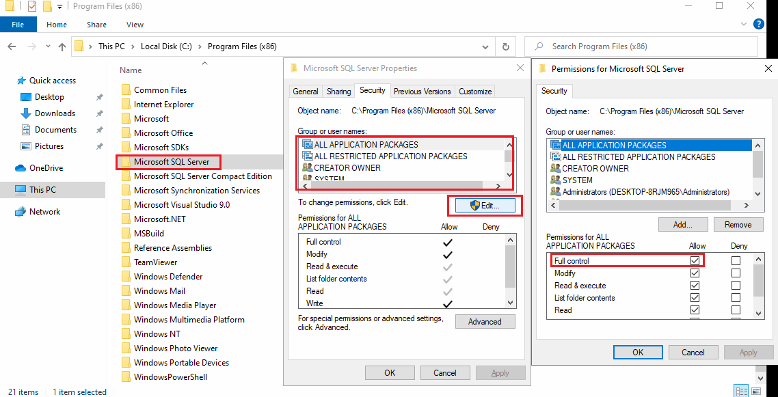Click the Search Program Files (x86) field
This screenshot has height=397, width=778.
[x=641, y=46]
